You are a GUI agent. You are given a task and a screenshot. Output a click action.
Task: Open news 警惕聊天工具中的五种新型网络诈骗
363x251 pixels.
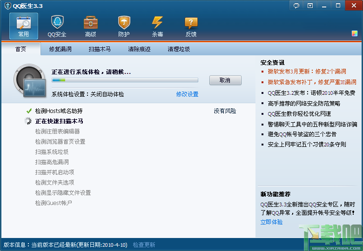[x=312, y=125]
